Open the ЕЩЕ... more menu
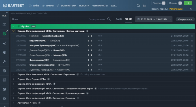Screen dimensions: 196x107 click(x=114, y=6)
